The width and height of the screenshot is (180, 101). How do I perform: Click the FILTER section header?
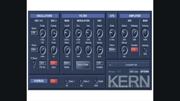(x=83, y=16)
